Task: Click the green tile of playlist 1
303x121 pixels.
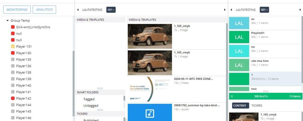Action: click(x=239, y=79)
